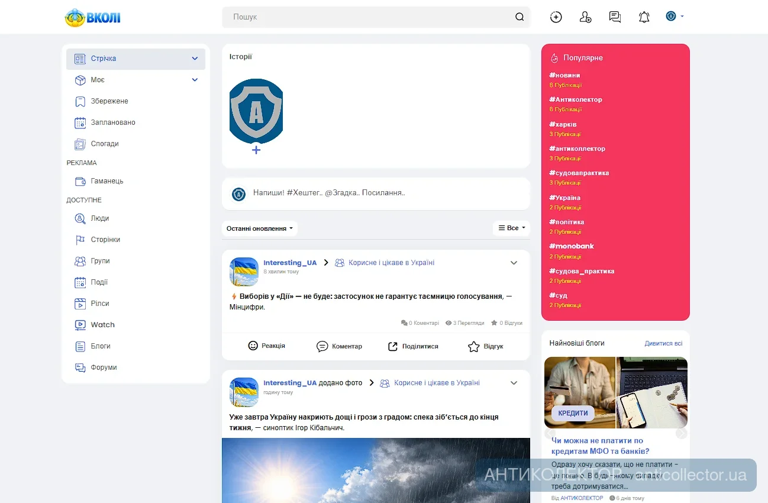Open the #Україна hashtag
Viewport: 768px width, 503px height.
564,198
